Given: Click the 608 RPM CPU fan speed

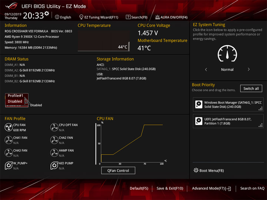Looking at the screenshot, I should click(20, 130).
